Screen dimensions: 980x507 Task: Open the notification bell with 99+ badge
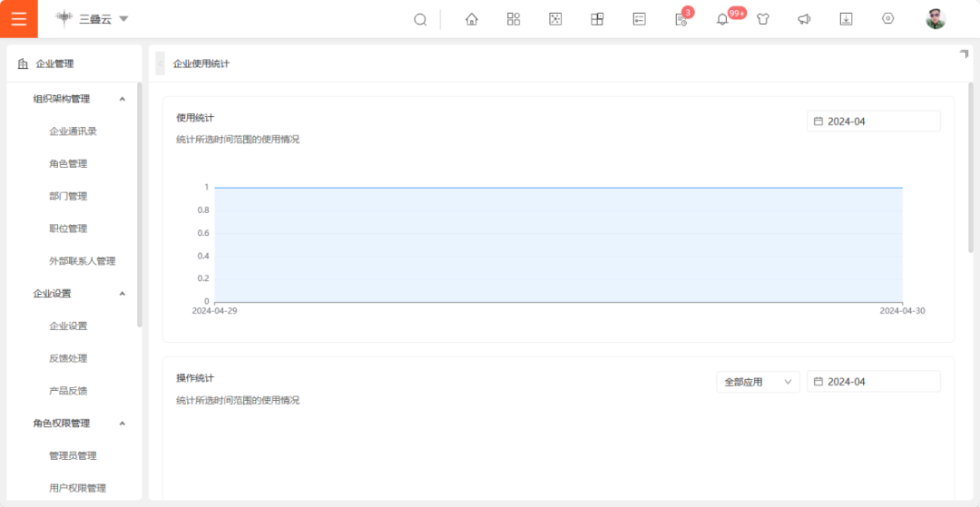[x=722, y=19]
